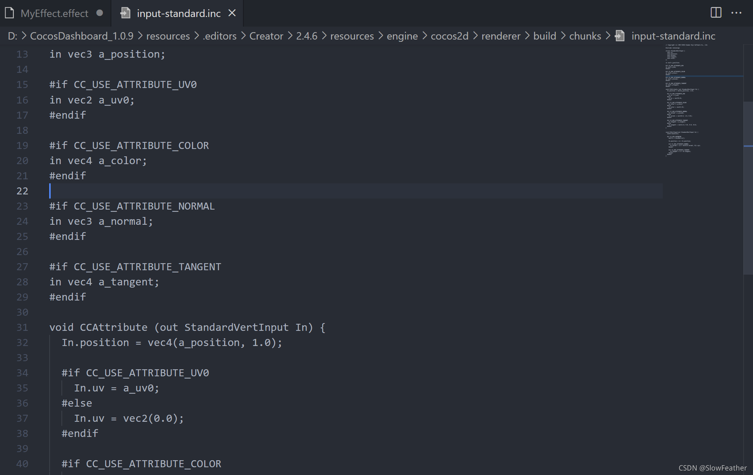The width and height of the screenshot is (753, 475).
Task: Switch to the MyEffect.effect tab
Action: 54,13
